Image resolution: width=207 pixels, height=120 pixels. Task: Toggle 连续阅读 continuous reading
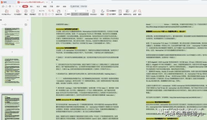pos(84,14)
